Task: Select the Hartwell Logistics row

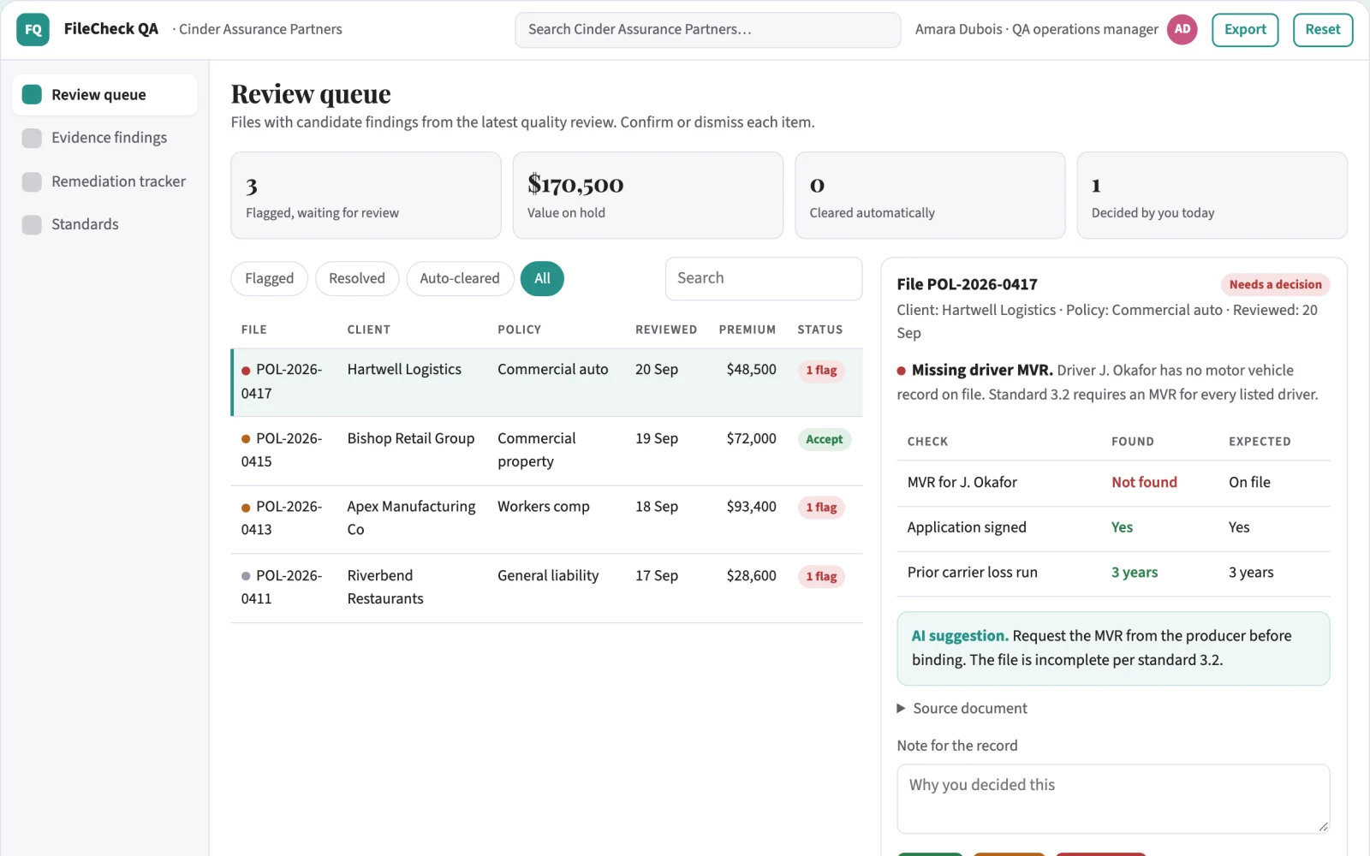Action: [547, 382]
